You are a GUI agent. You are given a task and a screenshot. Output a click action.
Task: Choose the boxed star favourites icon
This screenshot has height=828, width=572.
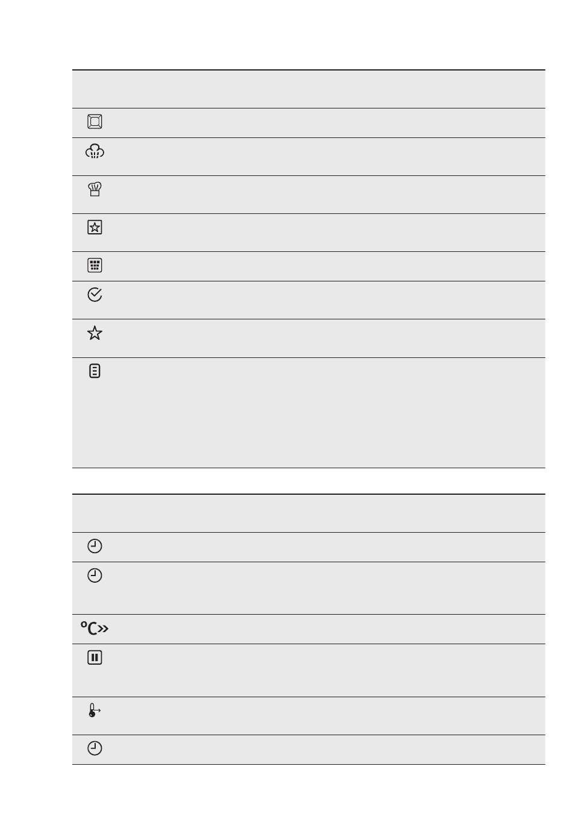(x=95, y=227)
